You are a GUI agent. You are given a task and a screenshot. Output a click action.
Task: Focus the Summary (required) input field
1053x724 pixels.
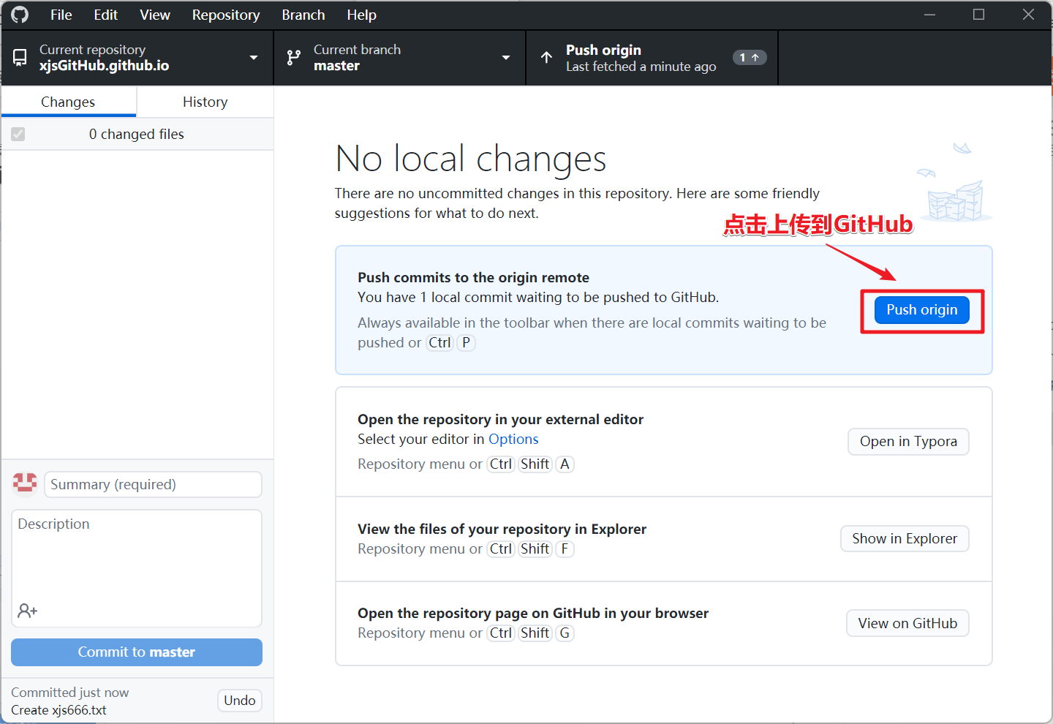(153, 484)
